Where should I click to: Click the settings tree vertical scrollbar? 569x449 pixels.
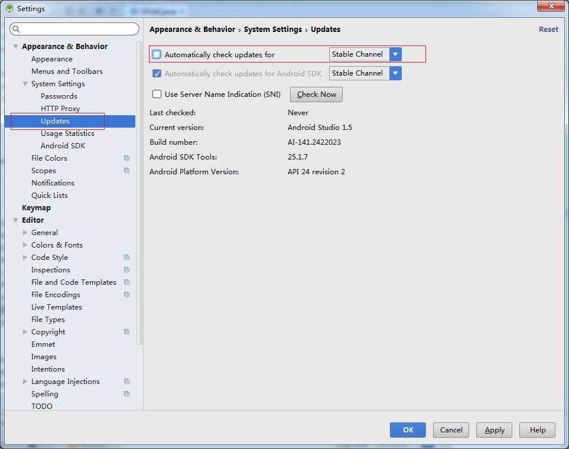pos(139,193)
